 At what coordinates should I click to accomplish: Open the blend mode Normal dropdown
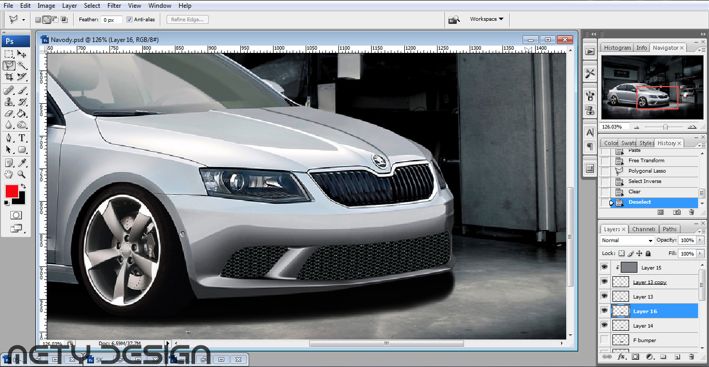click(627, 241)
